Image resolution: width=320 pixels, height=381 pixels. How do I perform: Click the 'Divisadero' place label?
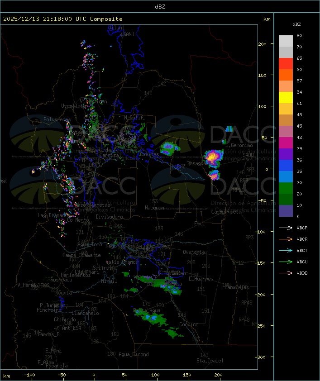click(x=110, y=216)
